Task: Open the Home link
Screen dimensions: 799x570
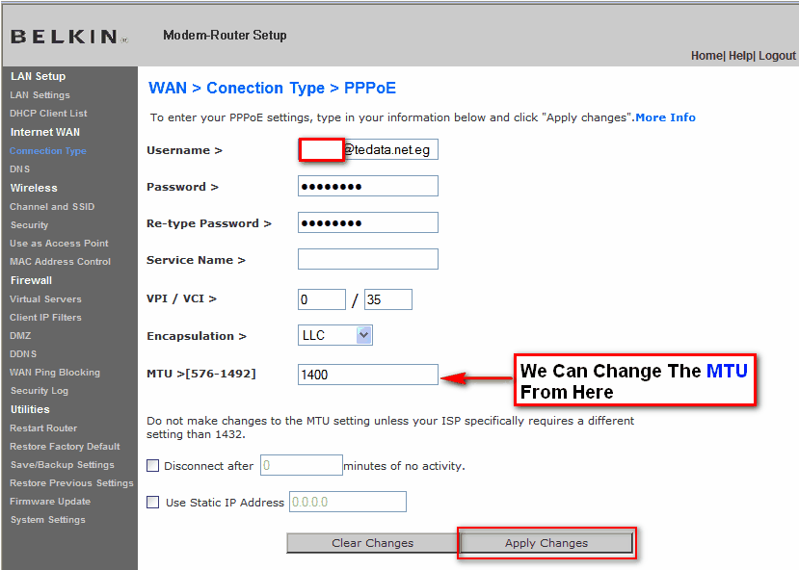Action: point(706,56)
